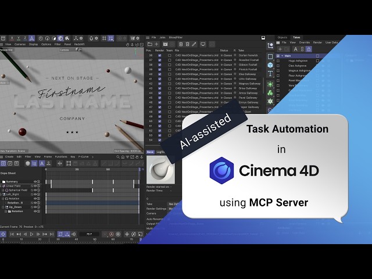
Task: Click the home icon in timeline panel
Action: click(x=123, y=157)
